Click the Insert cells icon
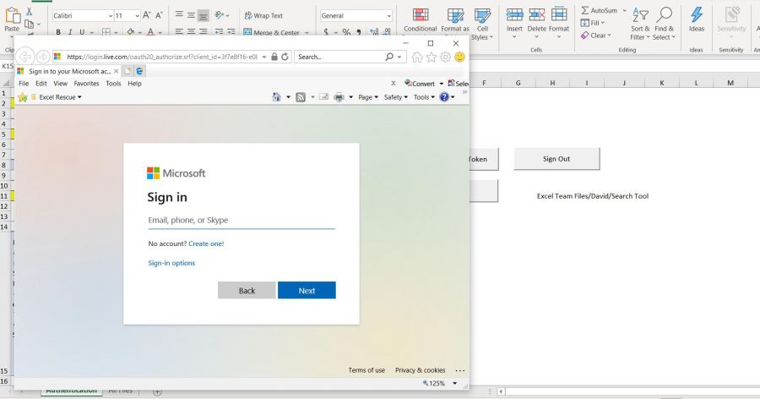This screenshot has height=399, width=760. [514, 15]
